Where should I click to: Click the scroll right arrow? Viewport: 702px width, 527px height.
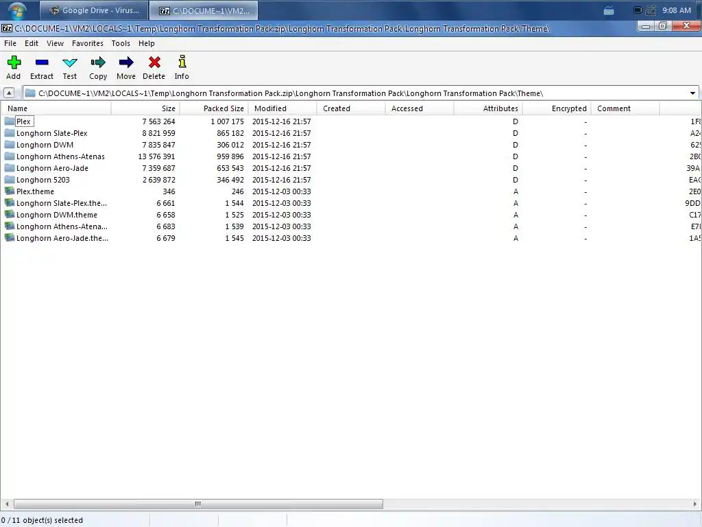coord(695,504)
